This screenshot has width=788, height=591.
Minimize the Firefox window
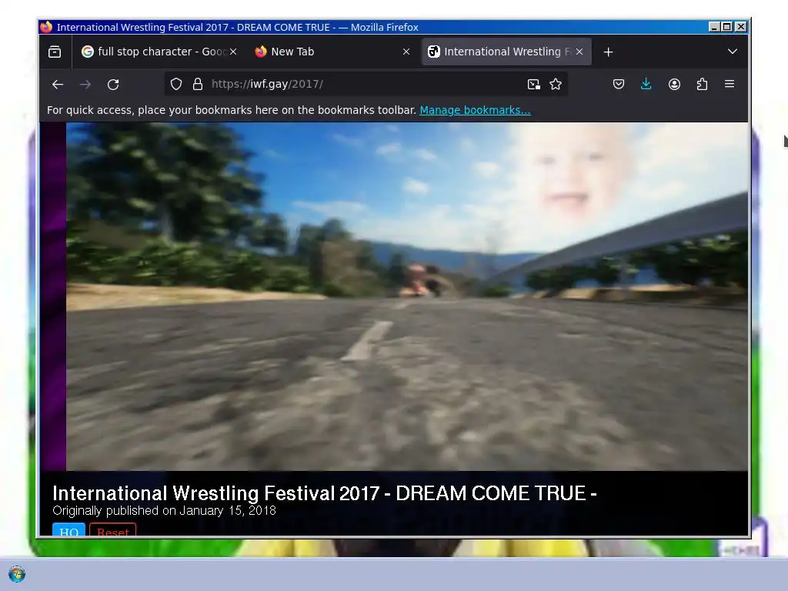(714, 27)
